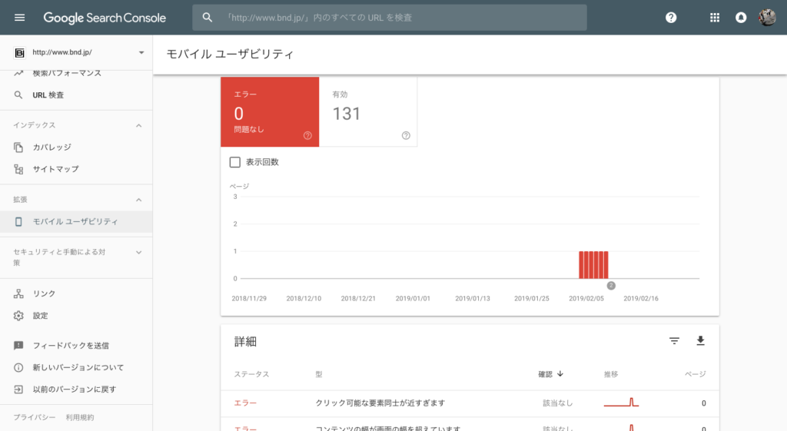Click the filter icon in 詳細 section
This screenshot has height=431, width=787.
pyautogui.click(x=674, y=341)
